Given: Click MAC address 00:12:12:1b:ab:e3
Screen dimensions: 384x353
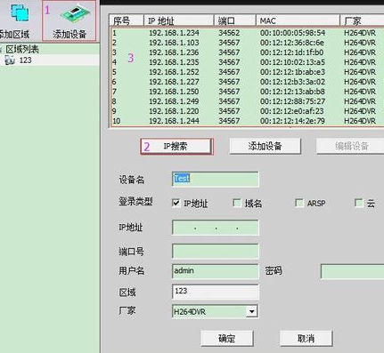Looking at the screenshot, I should point(292,72).
